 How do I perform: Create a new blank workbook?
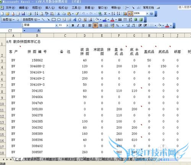[x=2, y=13]
